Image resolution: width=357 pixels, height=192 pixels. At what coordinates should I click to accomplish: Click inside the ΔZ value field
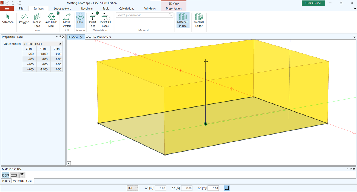[213, 188]
